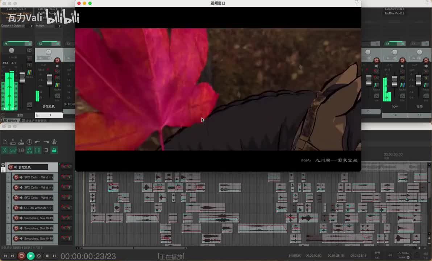Click the 视频窗口 video window title bar
This screenshot has height=261, width=432.
tap(218, 3)
